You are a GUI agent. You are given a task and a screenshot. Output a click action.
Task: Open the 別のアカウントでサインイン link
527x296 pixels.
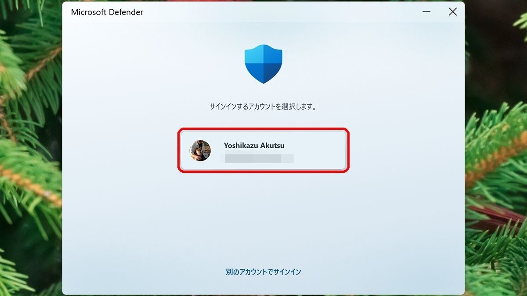263,272
